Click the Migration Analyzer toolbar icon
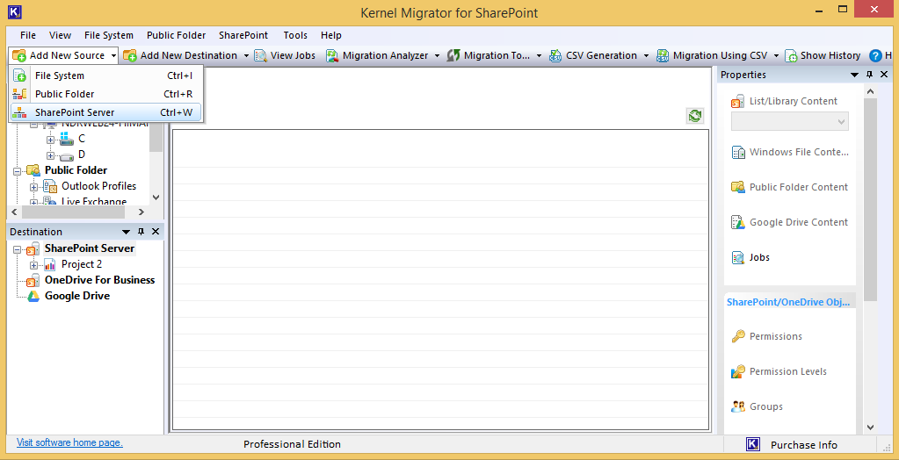Screen dimensions: 899x460 click(x=332, y=55)
